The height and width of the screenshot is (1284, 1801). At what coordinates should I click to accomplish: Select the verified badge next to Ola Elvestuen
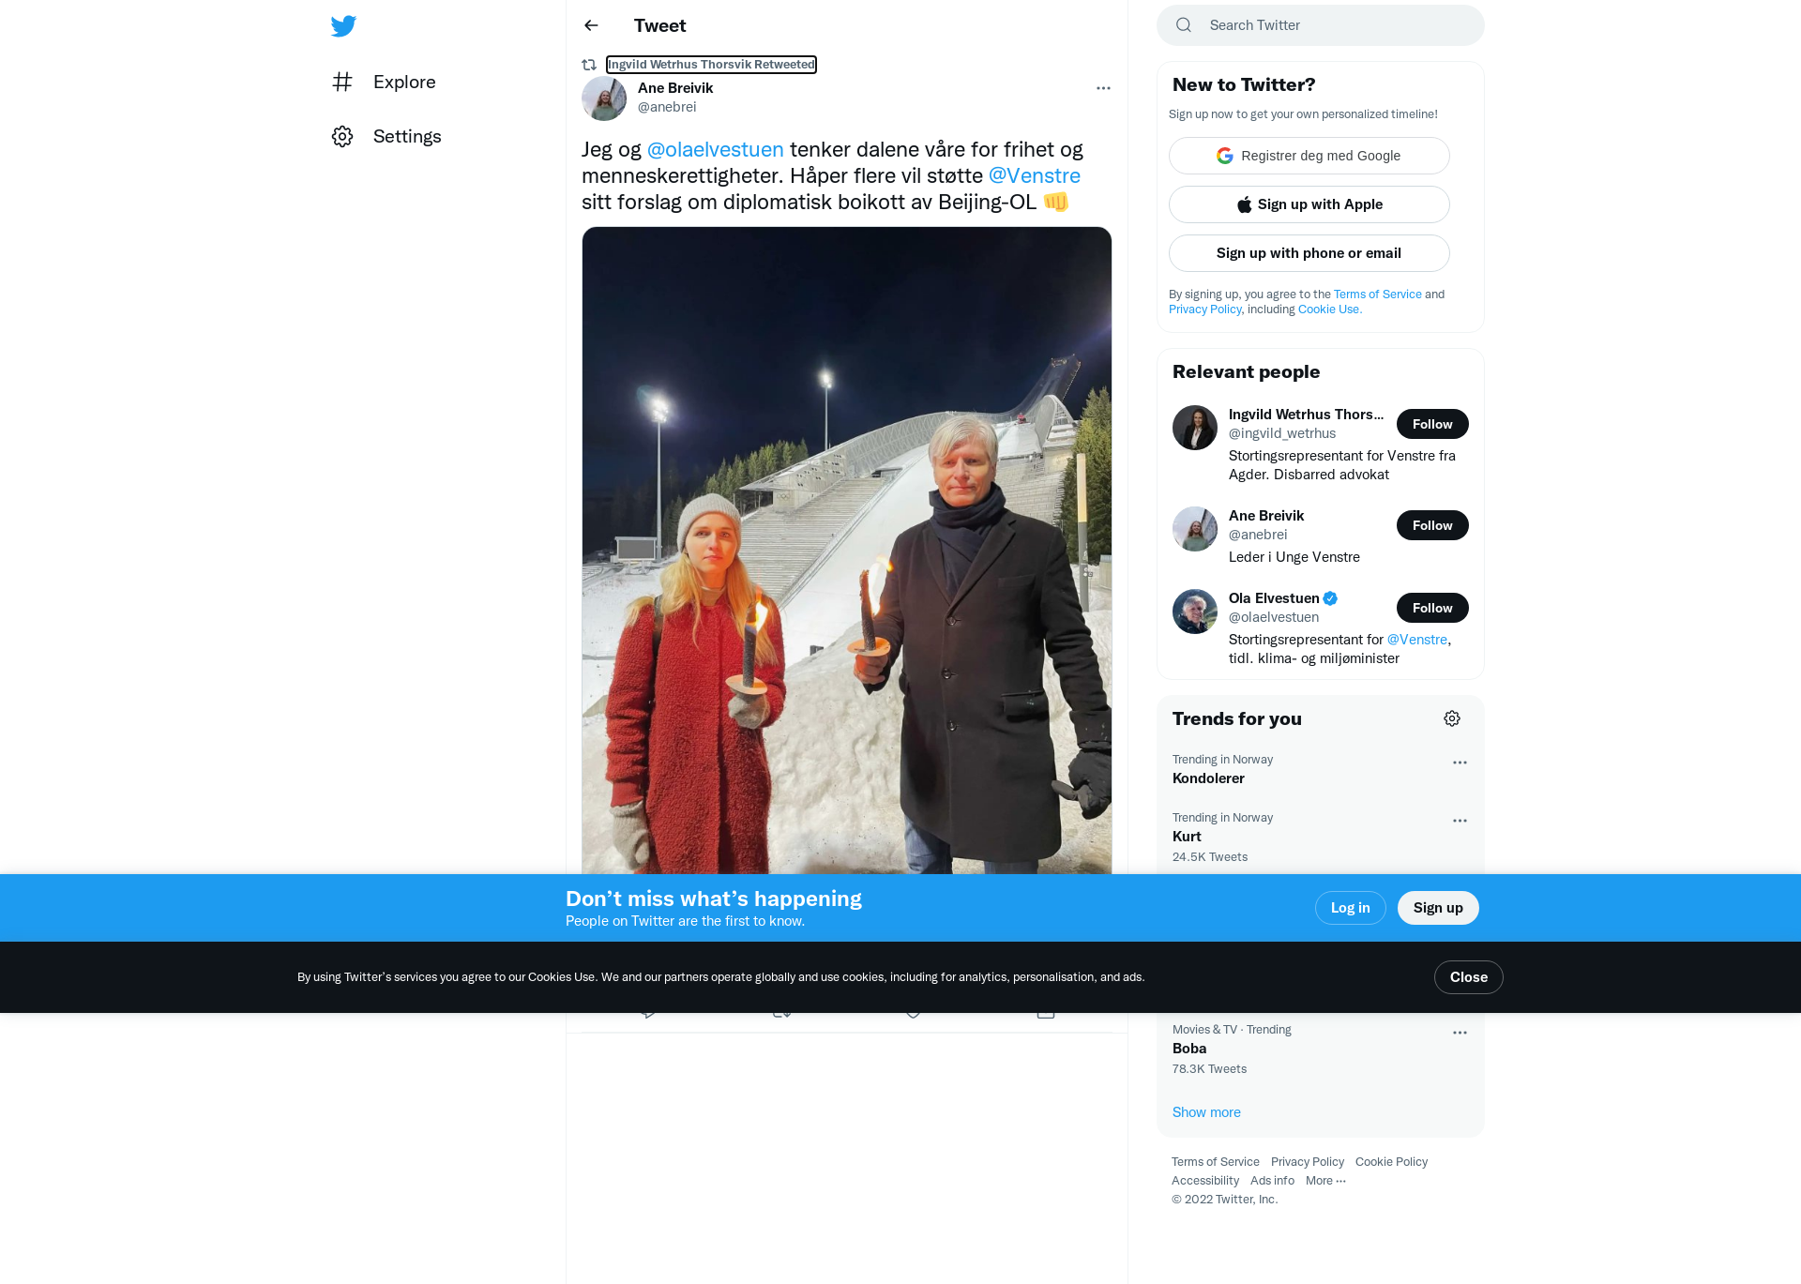1330,598
